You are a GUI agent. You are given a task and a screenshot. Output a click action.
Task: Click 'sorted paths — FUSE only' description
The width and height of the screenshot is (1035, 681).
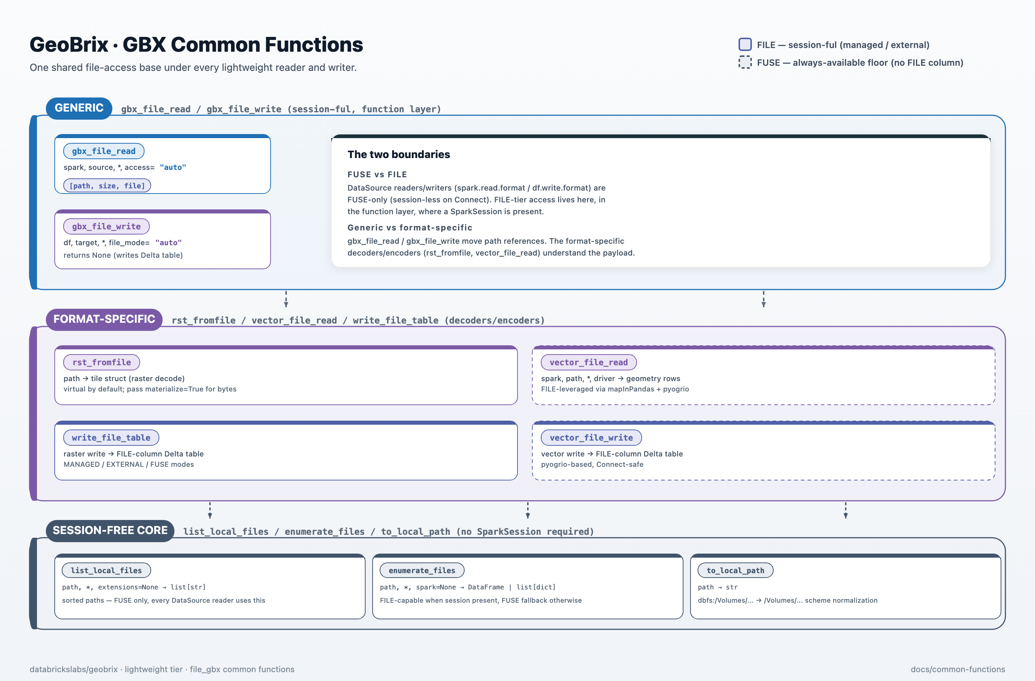click(163, 600)
